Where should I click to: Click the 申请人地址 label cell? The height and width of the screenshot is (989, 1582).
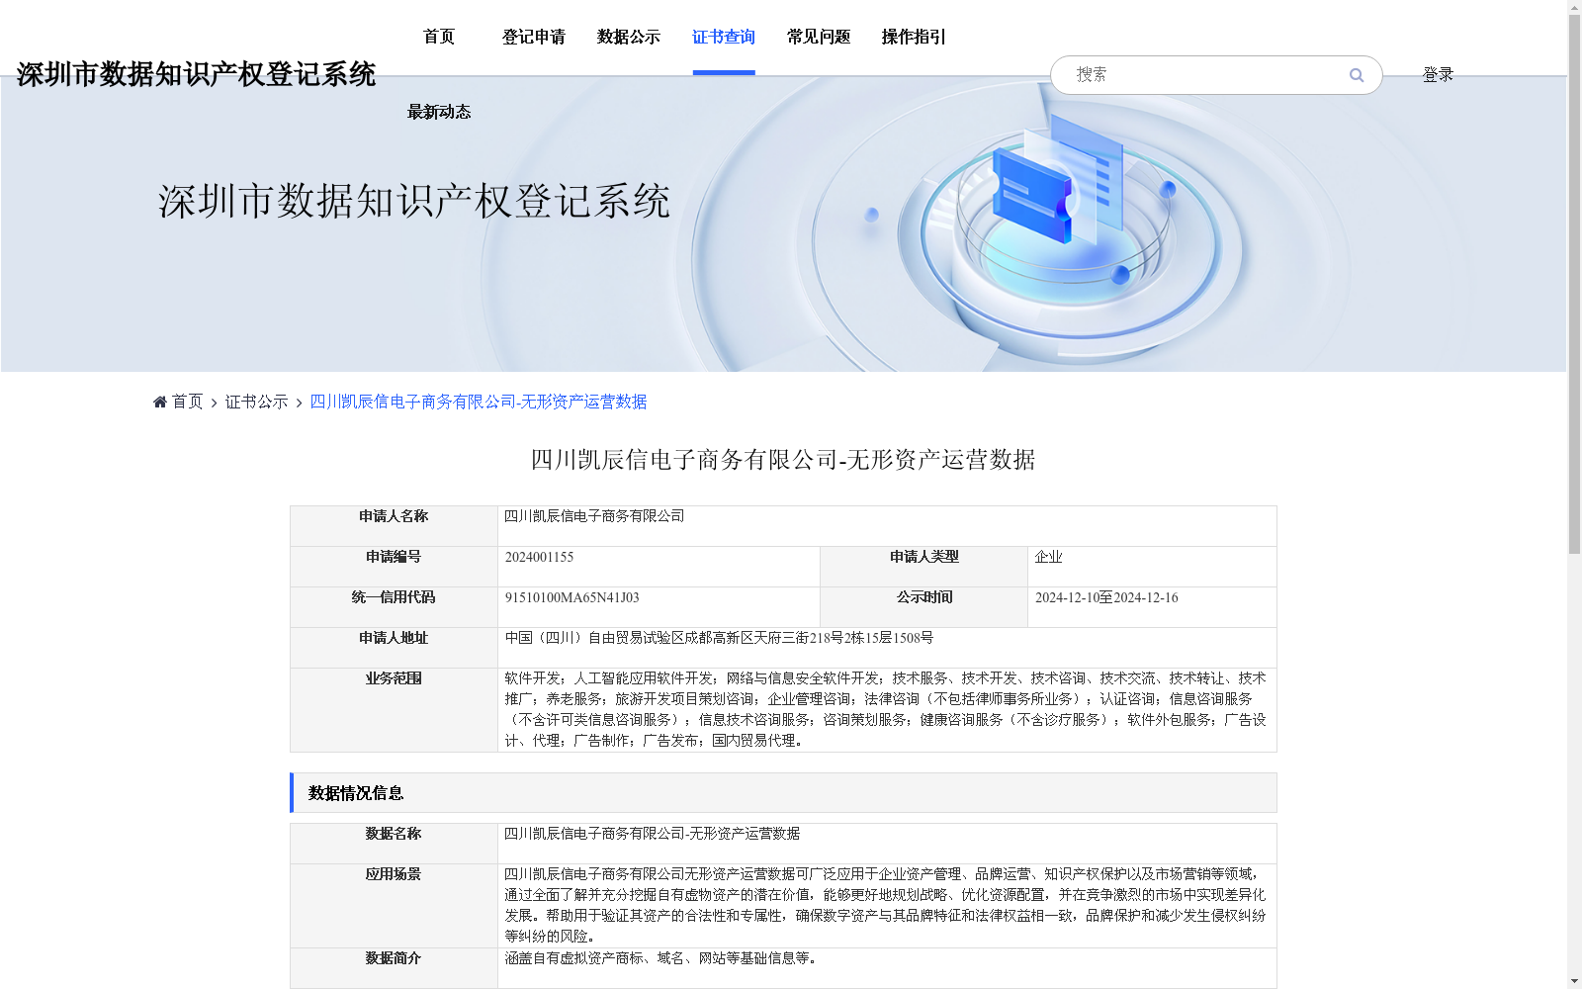394,648
